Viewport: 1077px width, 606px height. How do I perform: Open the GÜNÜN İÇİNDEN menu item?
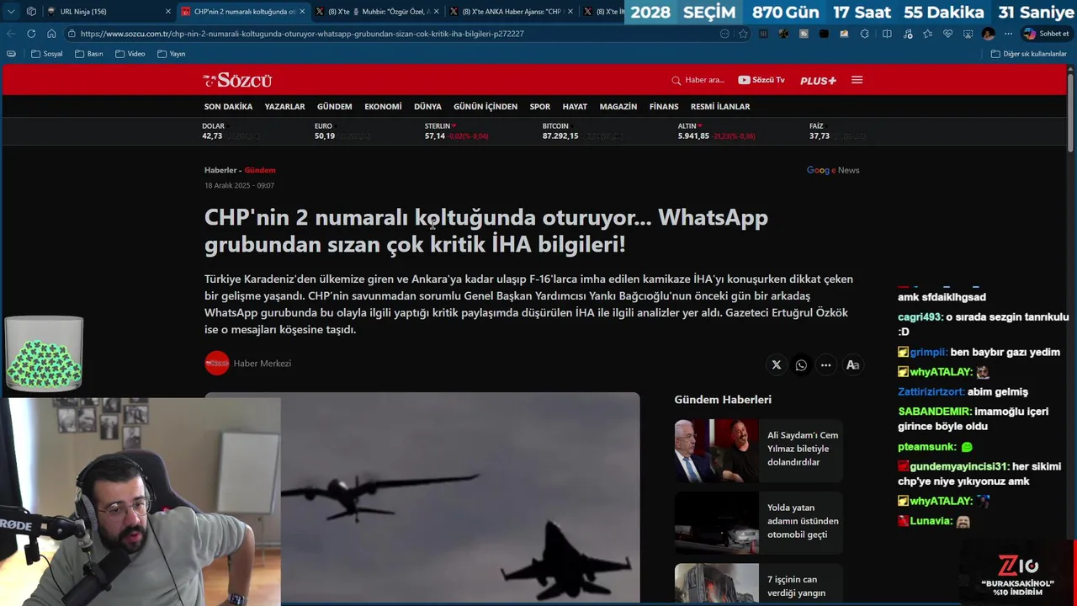[485, 107]
